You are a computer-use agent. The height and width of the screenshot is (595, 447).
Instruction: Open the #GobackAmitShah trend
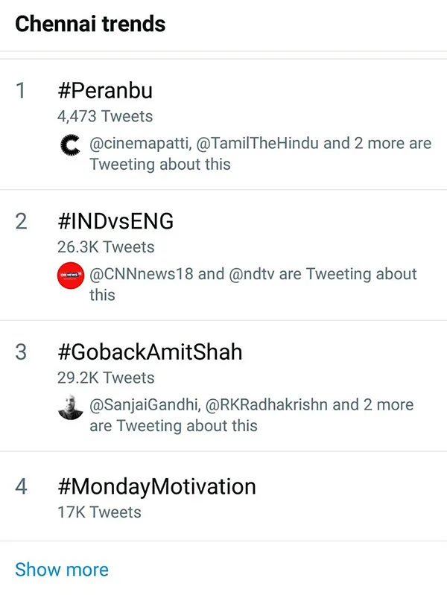[x=150, y=351]
